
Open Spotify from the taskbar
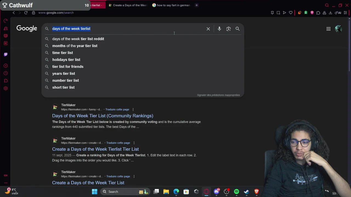click(236, 192)
